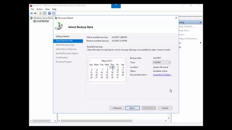Open the Local disk (C:) recoverable items link
The image size is (232, 130).
162,75
